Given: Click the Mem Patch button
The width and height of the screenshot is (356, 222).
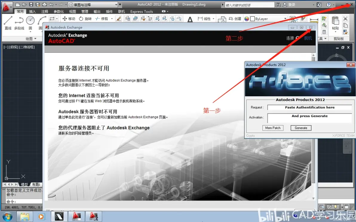Looking at the screenshot, I should pyautogui.click(x=273, y=128).
